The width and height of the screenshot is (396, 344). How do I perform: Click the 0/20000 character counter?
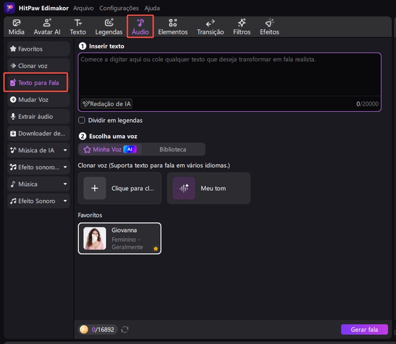tap(367, 104)
